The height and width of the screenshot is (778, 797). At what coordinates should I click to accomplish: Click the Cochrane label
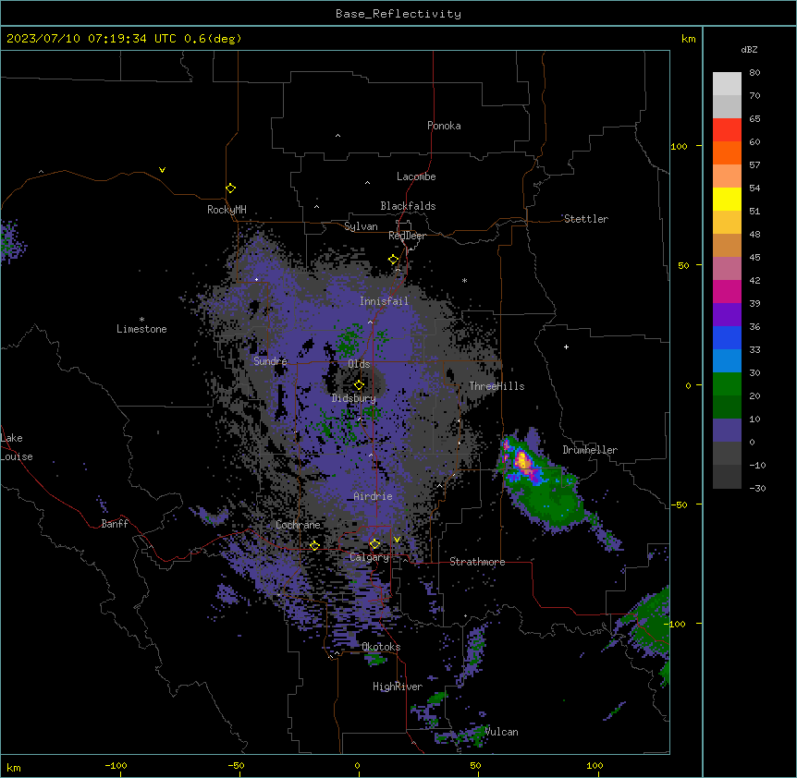298,525
